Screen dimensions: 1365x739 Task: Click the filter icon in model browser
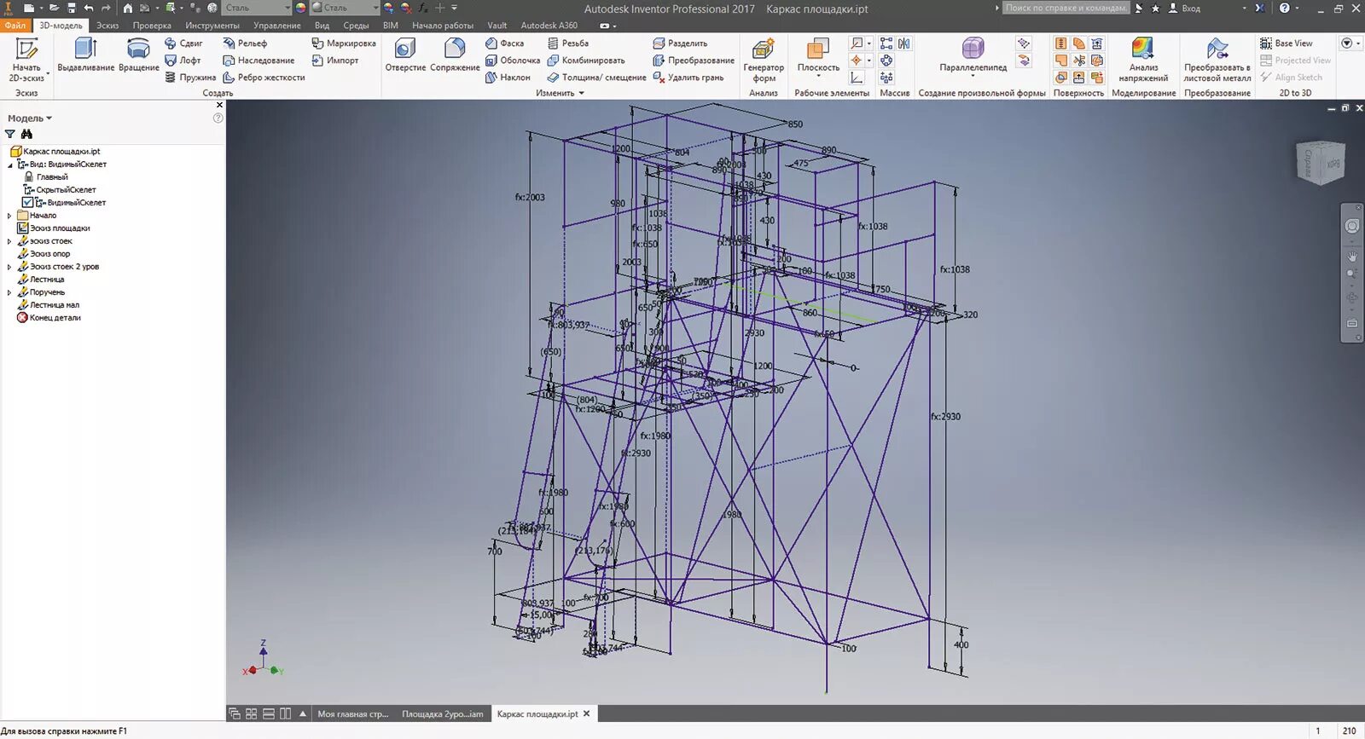tap(10, 134)
